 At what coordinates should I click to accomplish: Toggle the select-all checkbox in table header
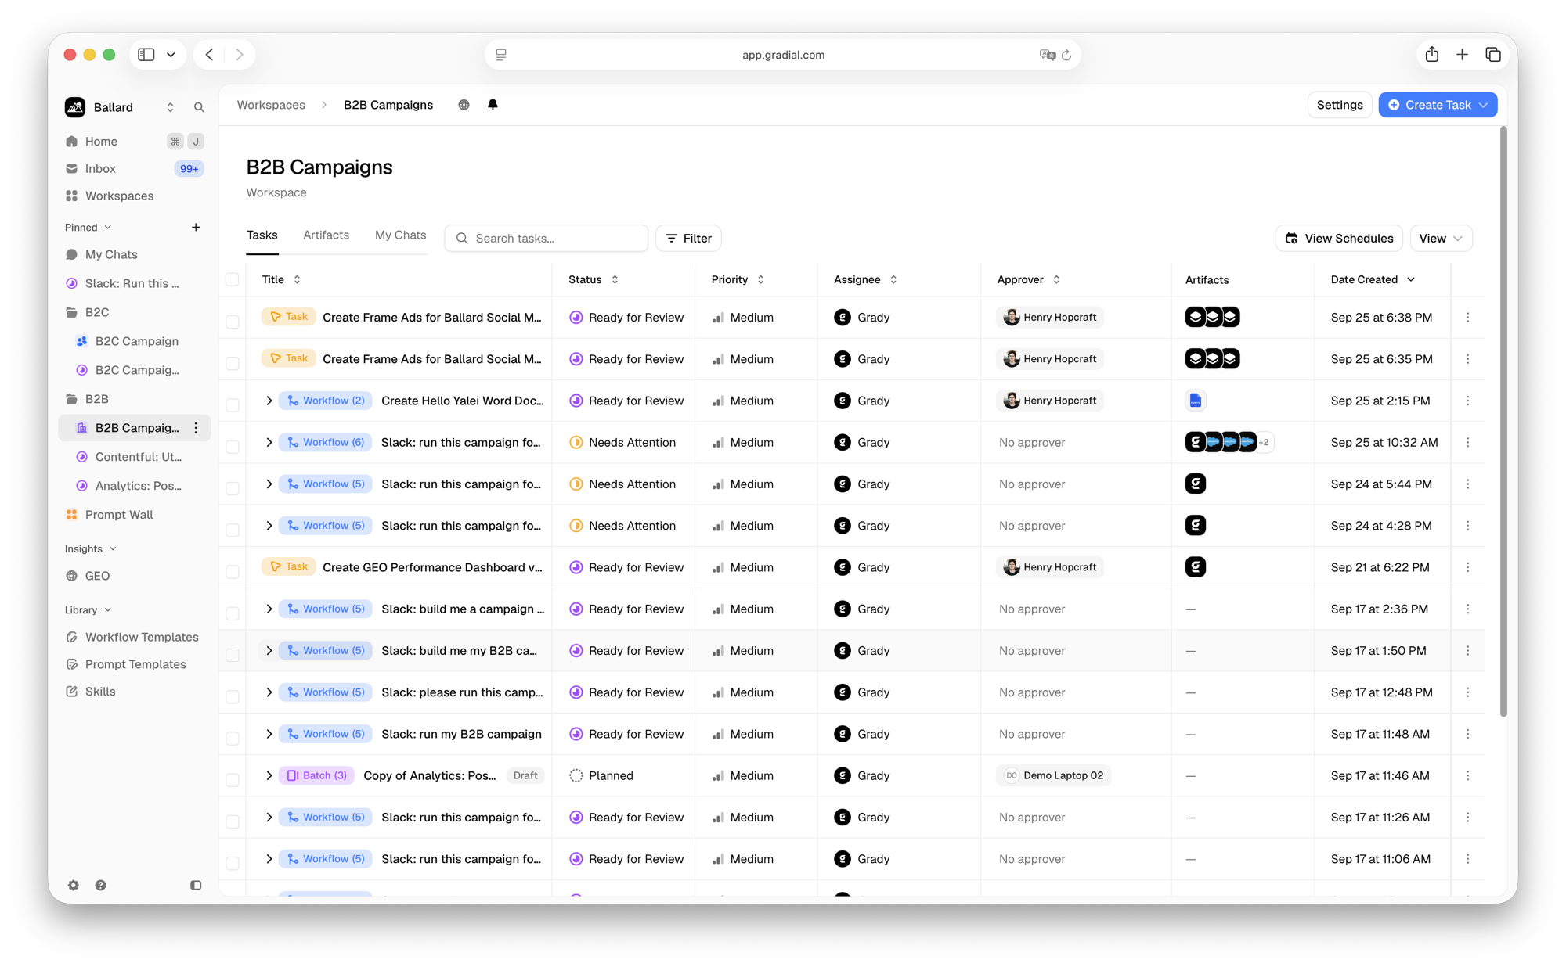pyautogui.click(x=233, y=279)
